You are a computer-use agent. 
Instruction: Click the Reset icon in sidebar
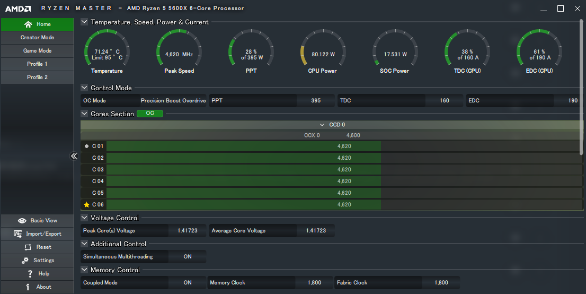[x=28, y=247]
